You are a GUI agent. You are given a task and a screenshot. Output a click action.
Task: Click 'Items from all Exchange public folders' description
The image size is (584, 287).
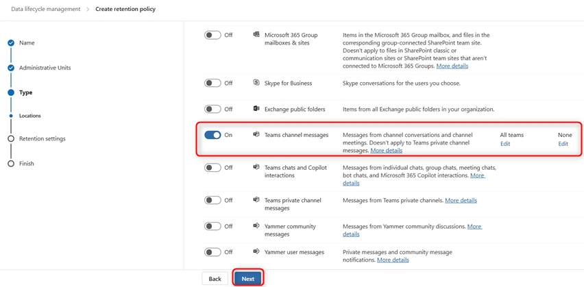pos(418,109)
